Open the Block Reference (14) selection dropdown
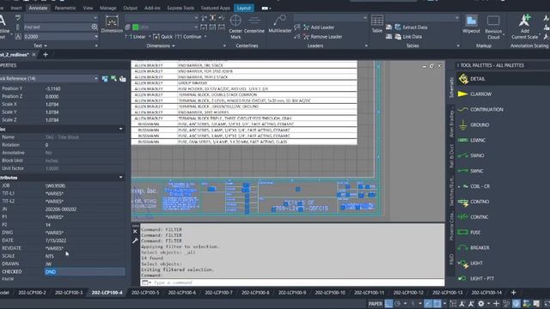 tap(95, 78)
